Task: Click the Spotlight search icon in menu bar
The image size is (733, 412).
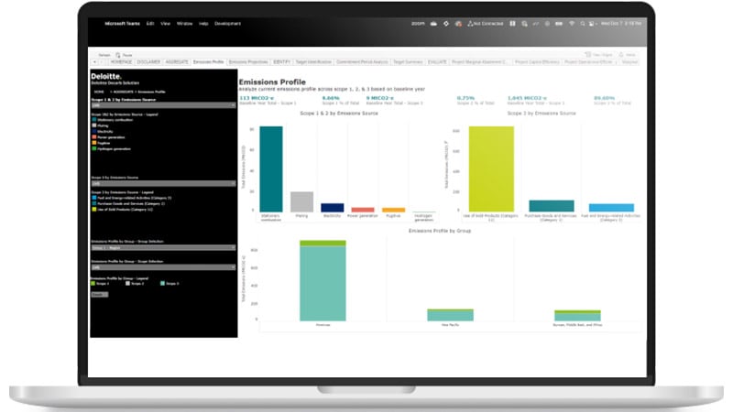Action: (583, 23)
